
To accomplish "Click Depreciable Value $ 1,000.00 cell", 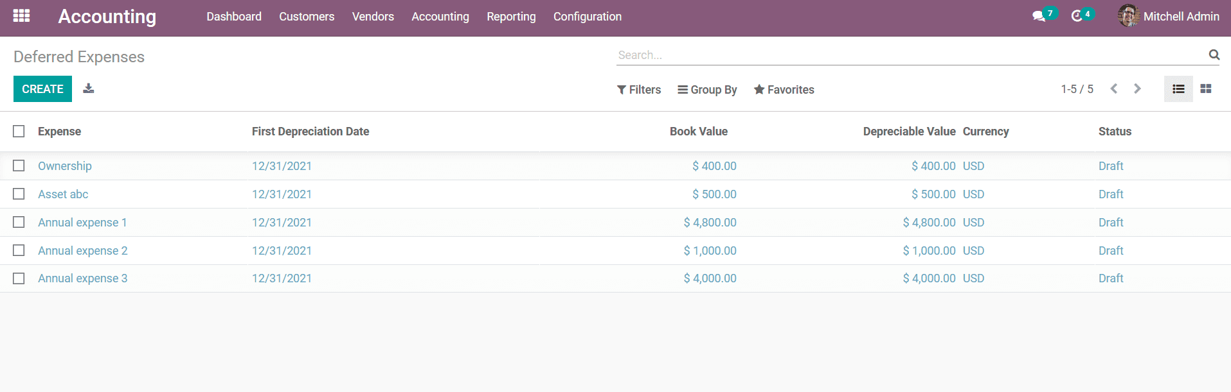I will (x=929, y=251).
